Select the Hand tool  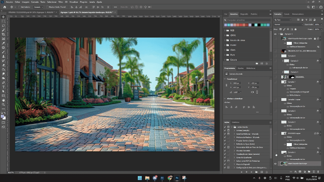[3, 100]
